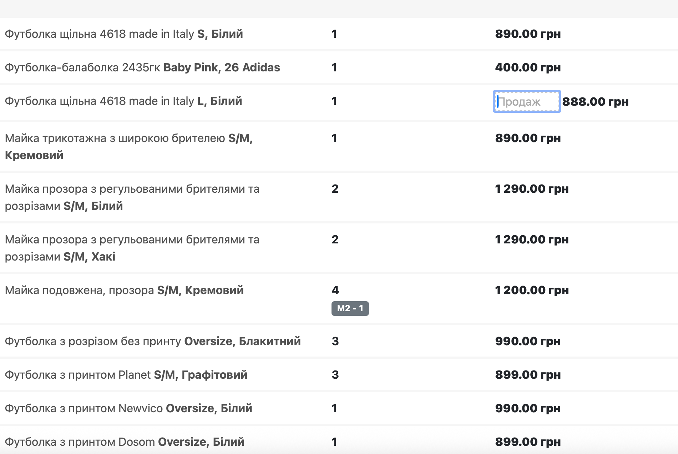Select Футболка з принтом Newvico Oversize
The image size is (678, 454).
click(x=128, y=408)
